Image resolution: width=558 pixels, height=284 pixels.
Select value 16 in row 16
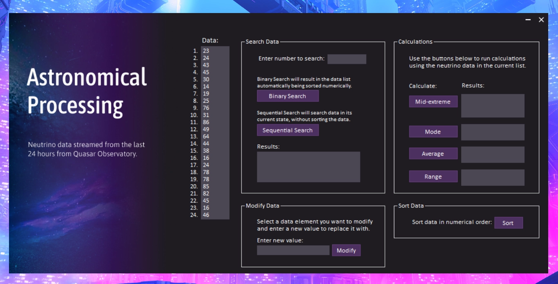(x=215, y=158)
